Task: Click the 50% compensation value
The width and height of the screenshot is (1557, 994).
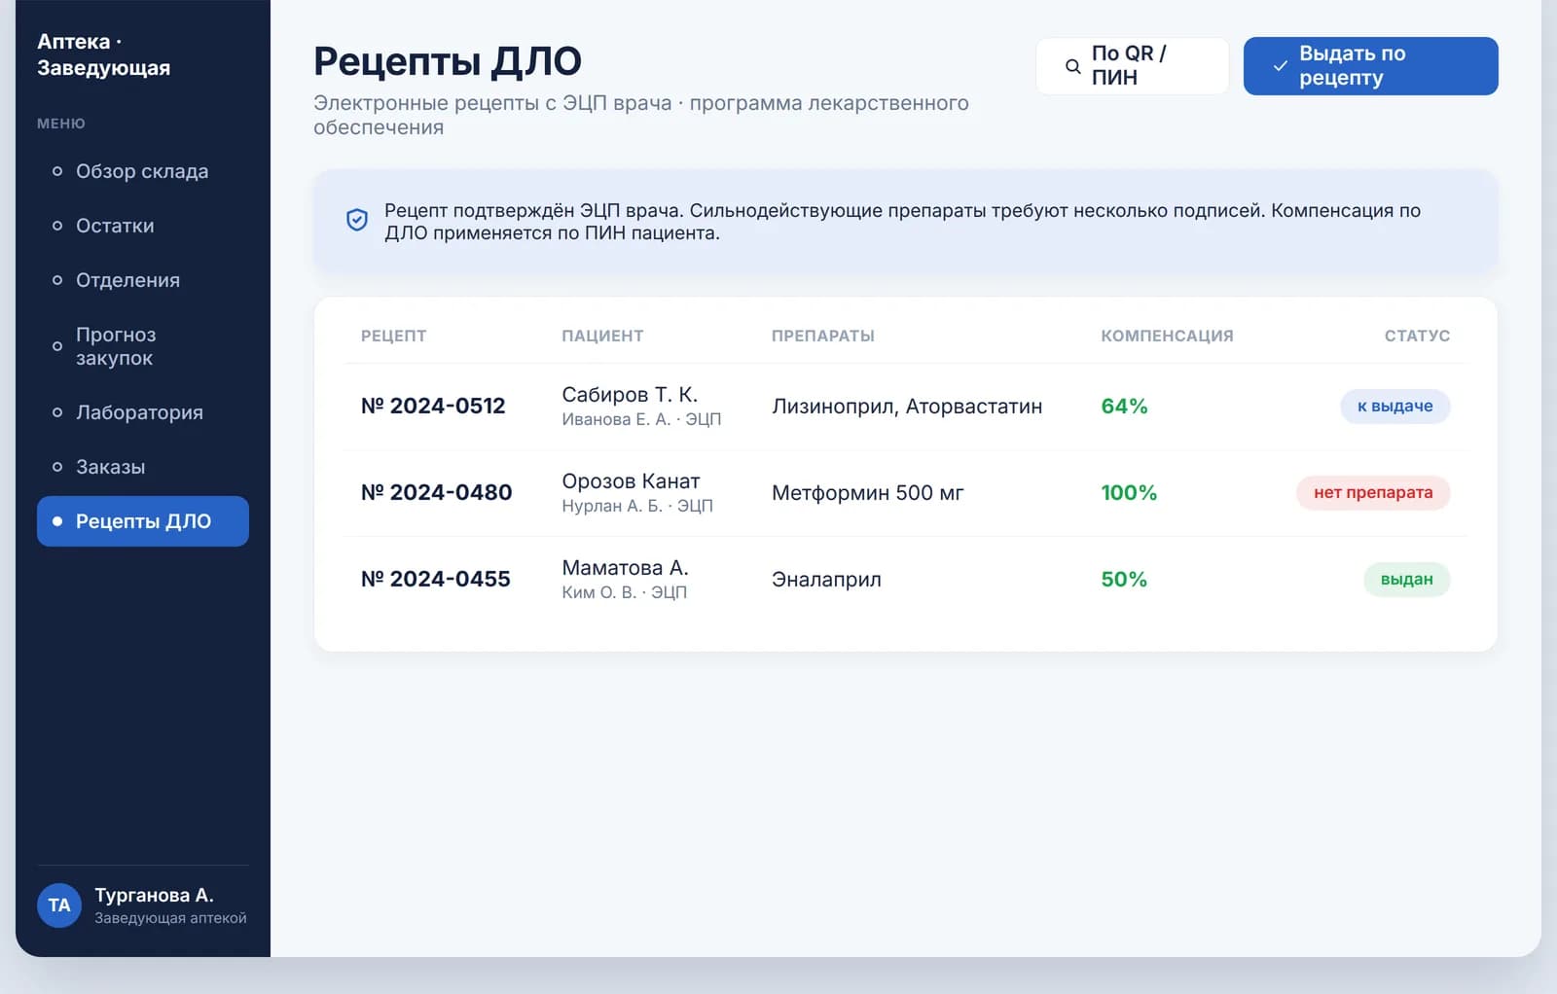Action: click(x=1124, y=580)
